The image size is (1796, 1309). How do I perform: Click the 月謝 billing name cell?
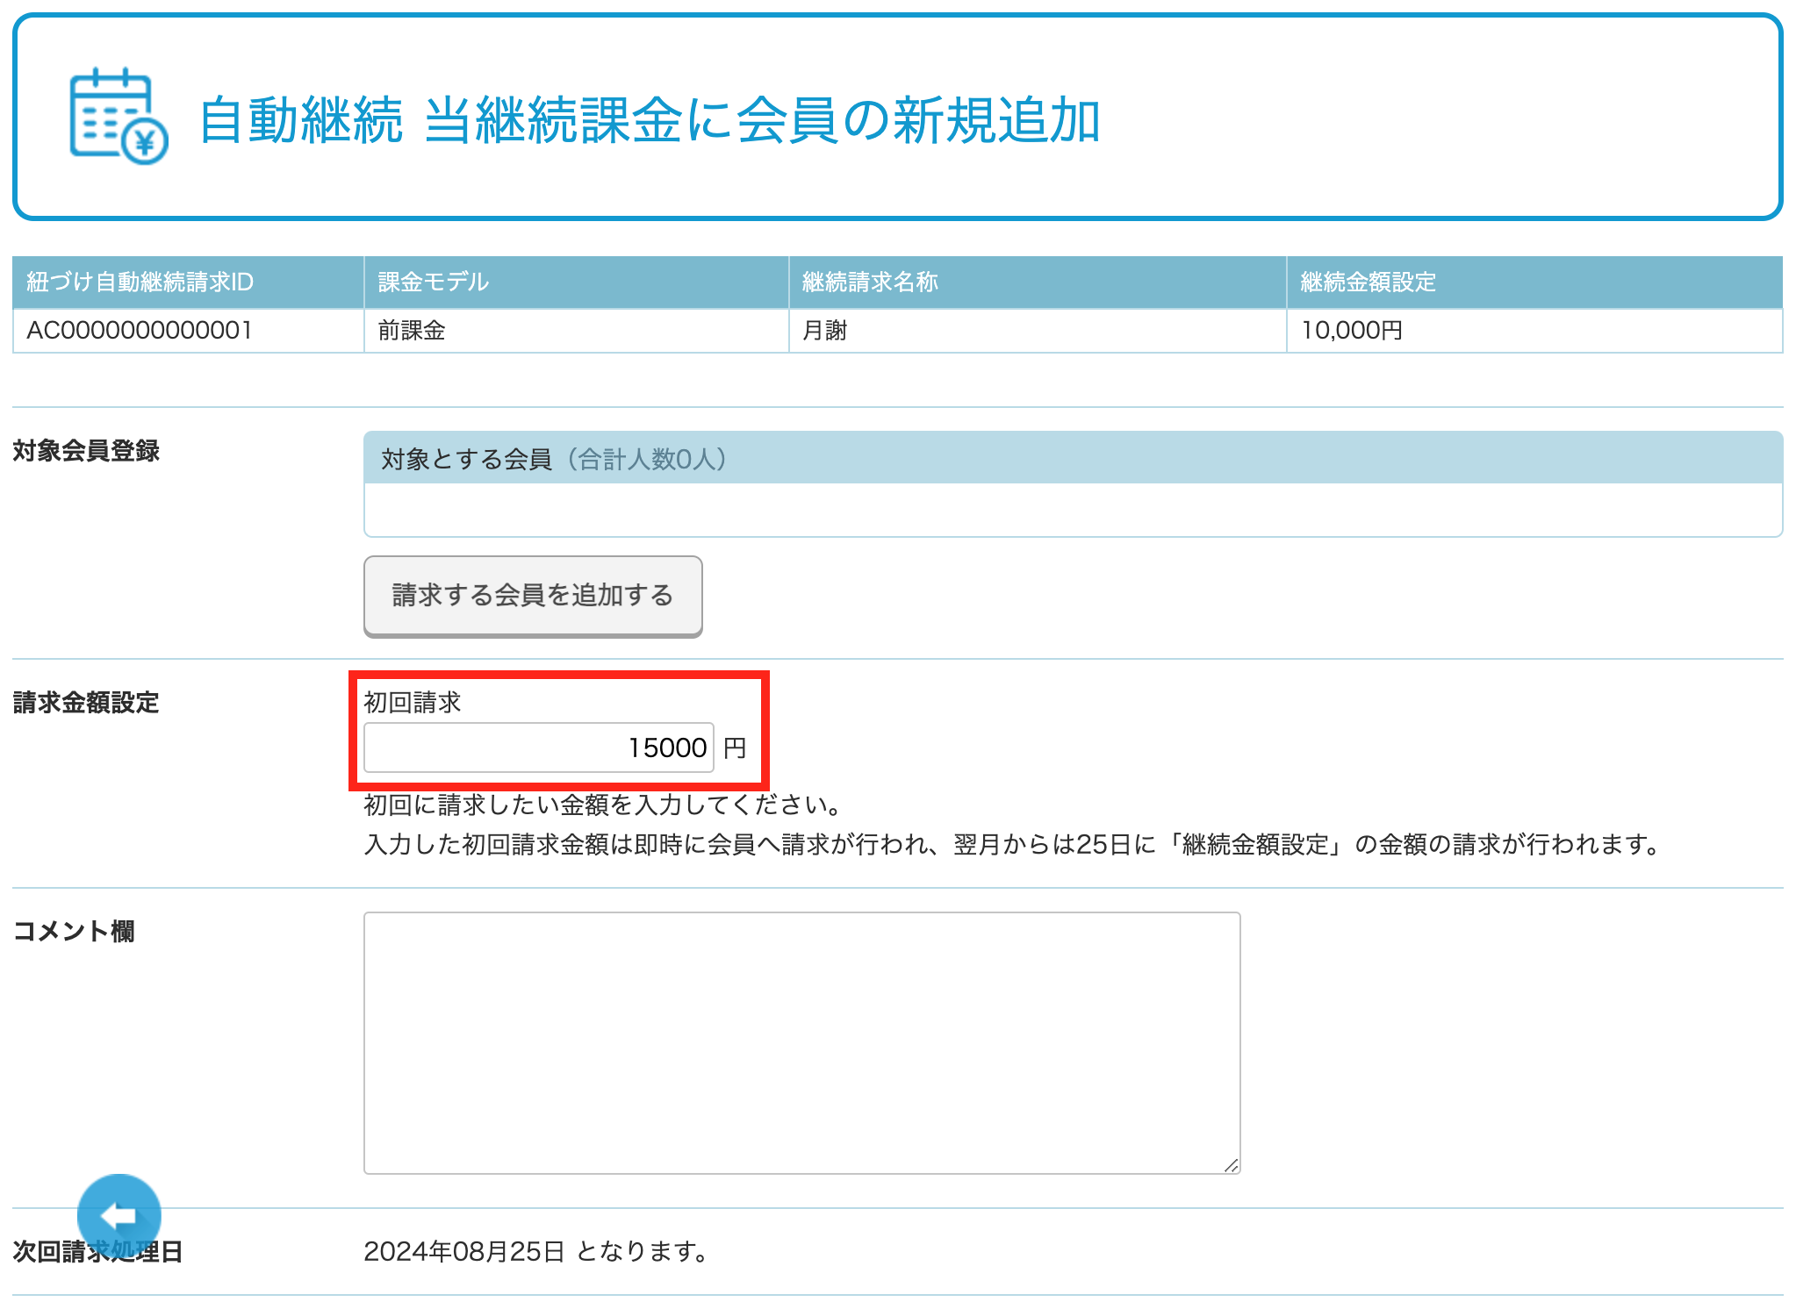(1038, 331)
